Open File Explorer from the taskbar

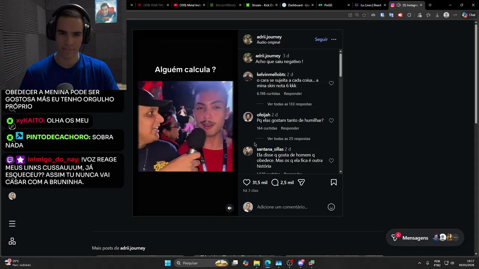coord(257,263)
